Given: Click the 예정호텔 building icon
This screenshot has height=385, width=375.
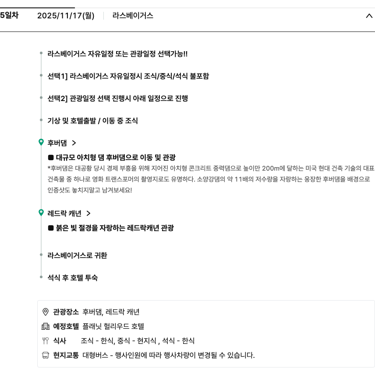Looking at the screenshot, I should tap(46, 326).
